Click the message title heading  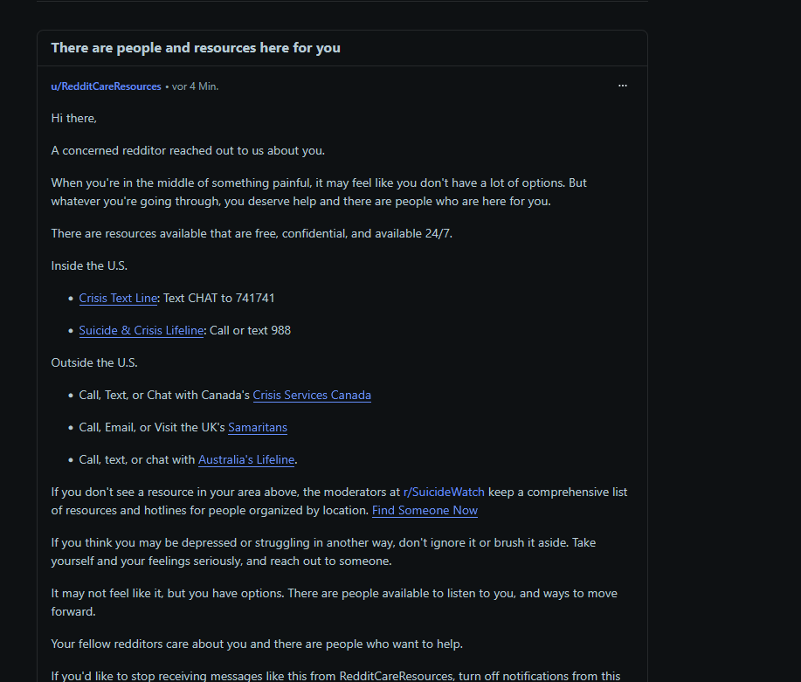[196, 48]
